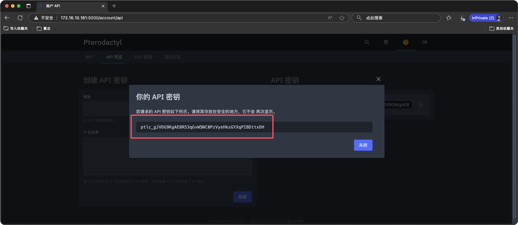Open the browser downloads icon
Image resolution: width=518 pixels, height=225 pixels.
point(462,18)
